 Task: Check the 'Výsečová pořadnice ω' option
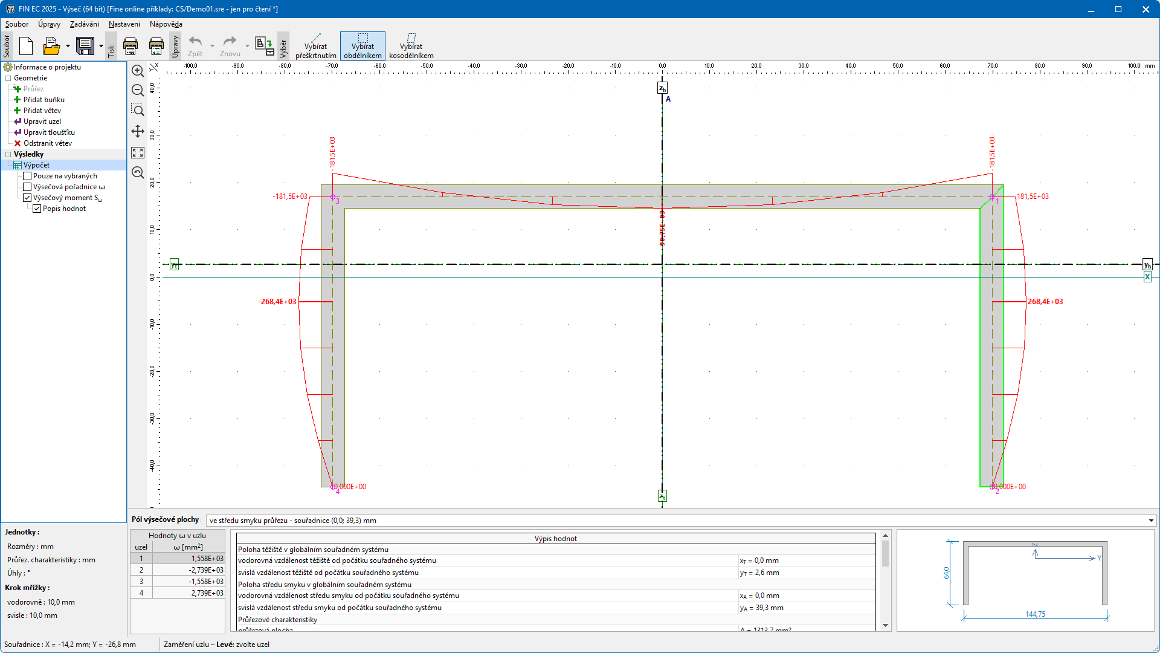[27, 187]
